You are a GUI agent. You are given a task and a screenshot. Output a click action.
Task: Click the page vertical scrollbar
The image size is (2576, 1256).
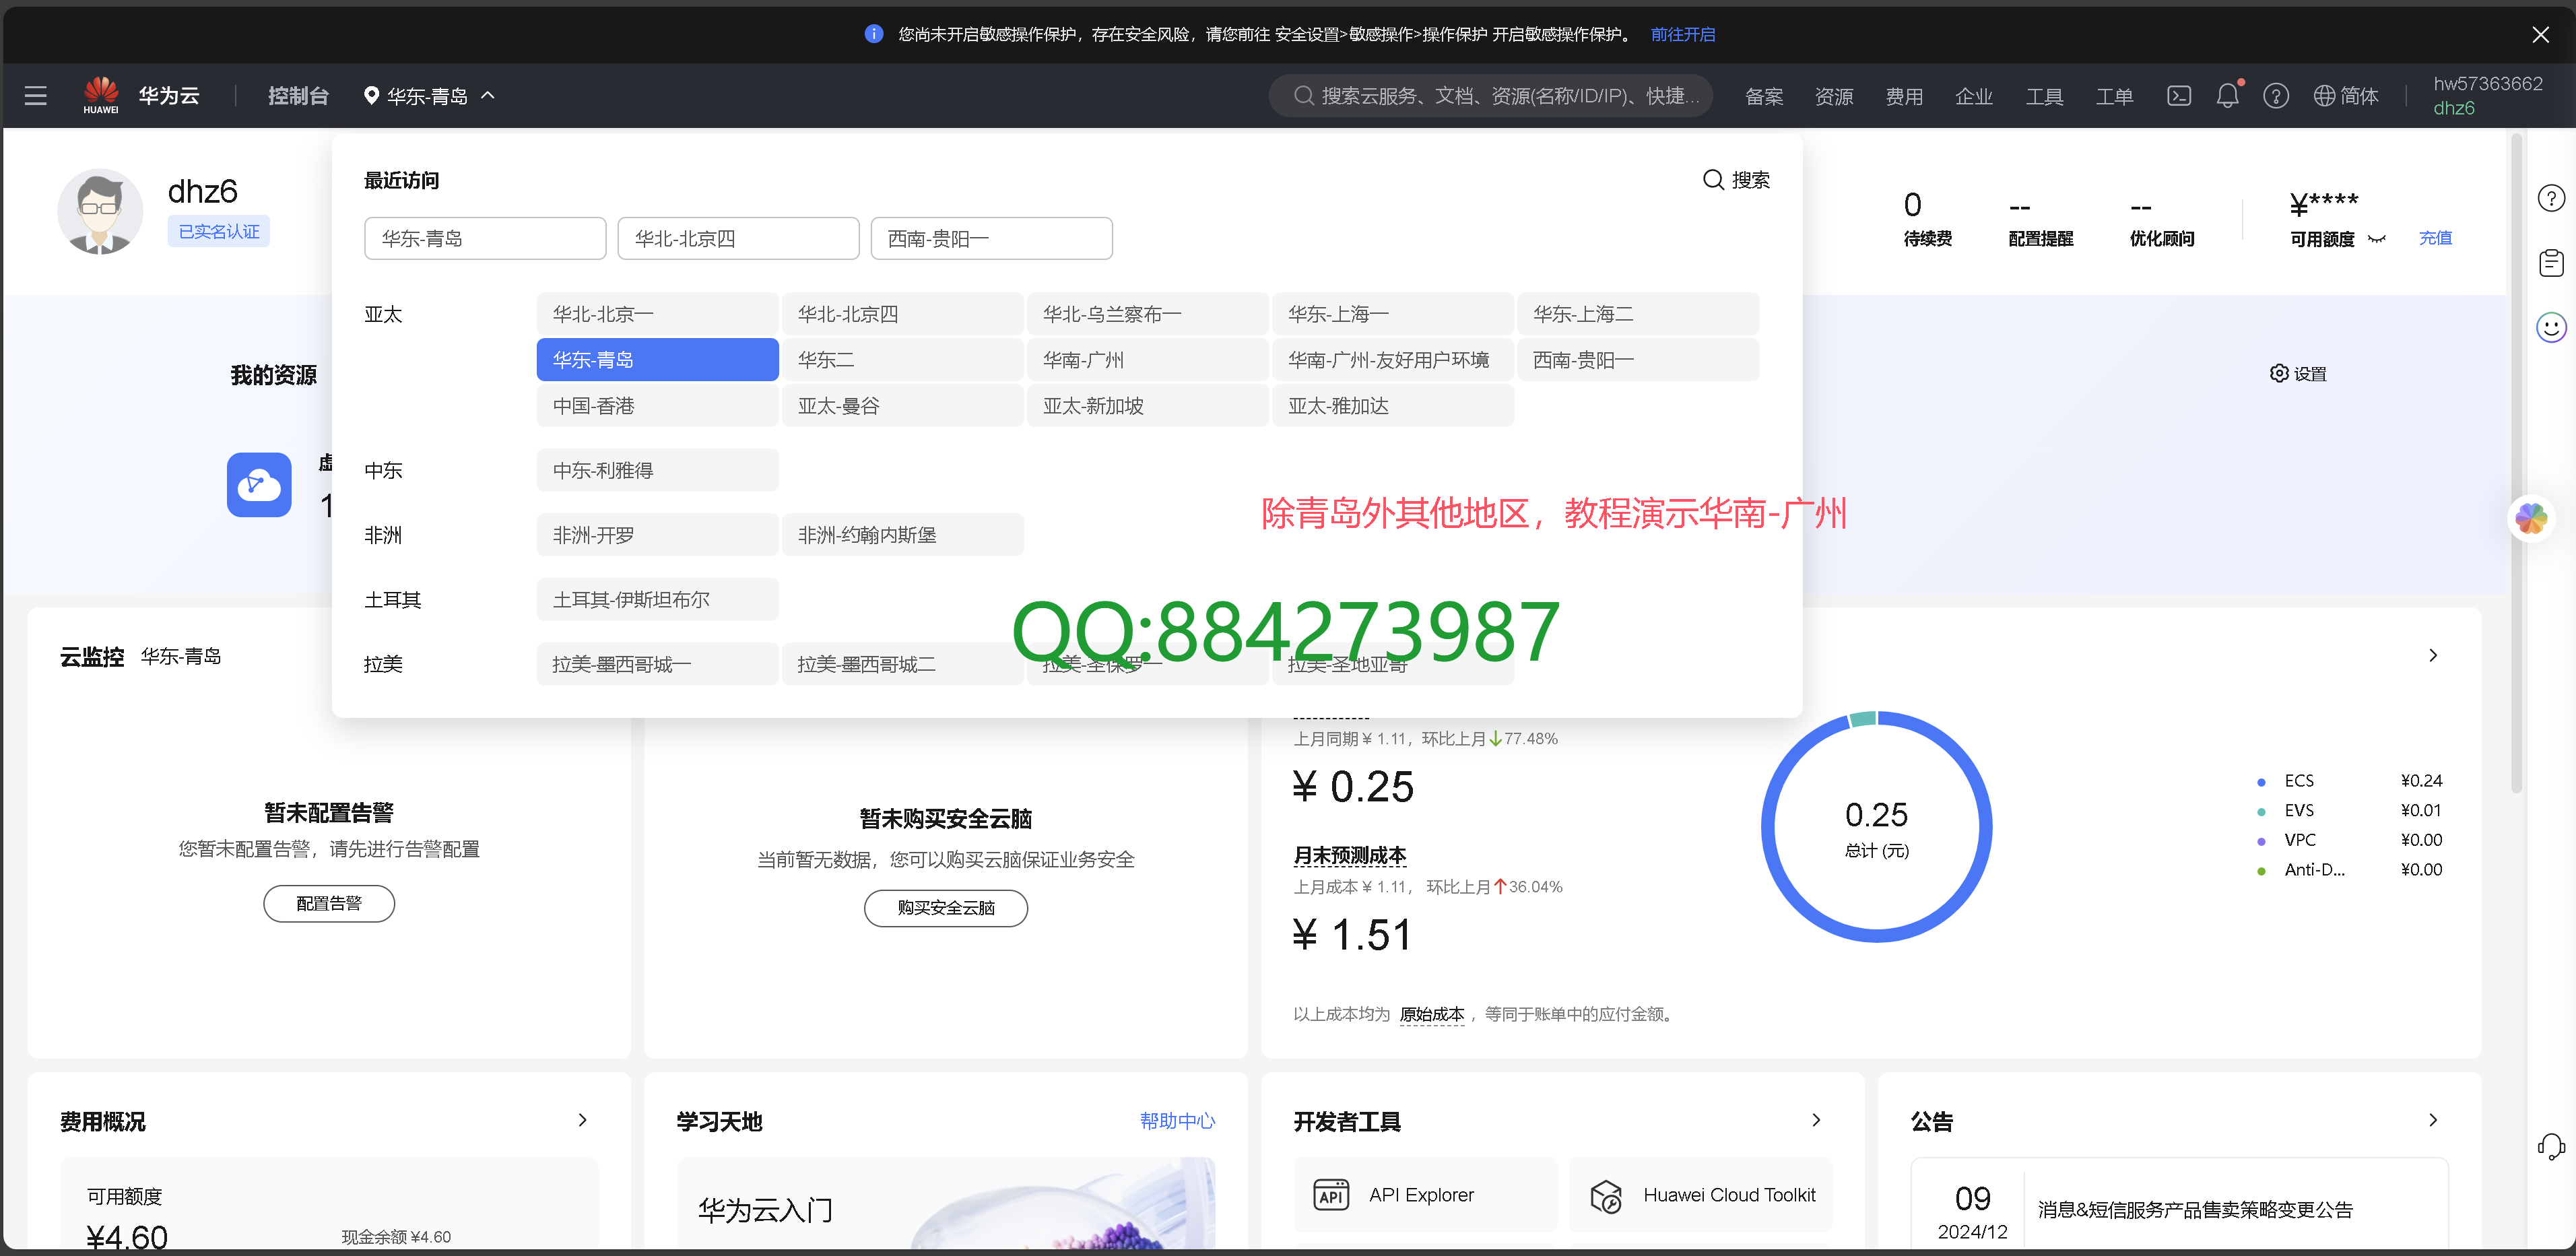click(2516, 465)
